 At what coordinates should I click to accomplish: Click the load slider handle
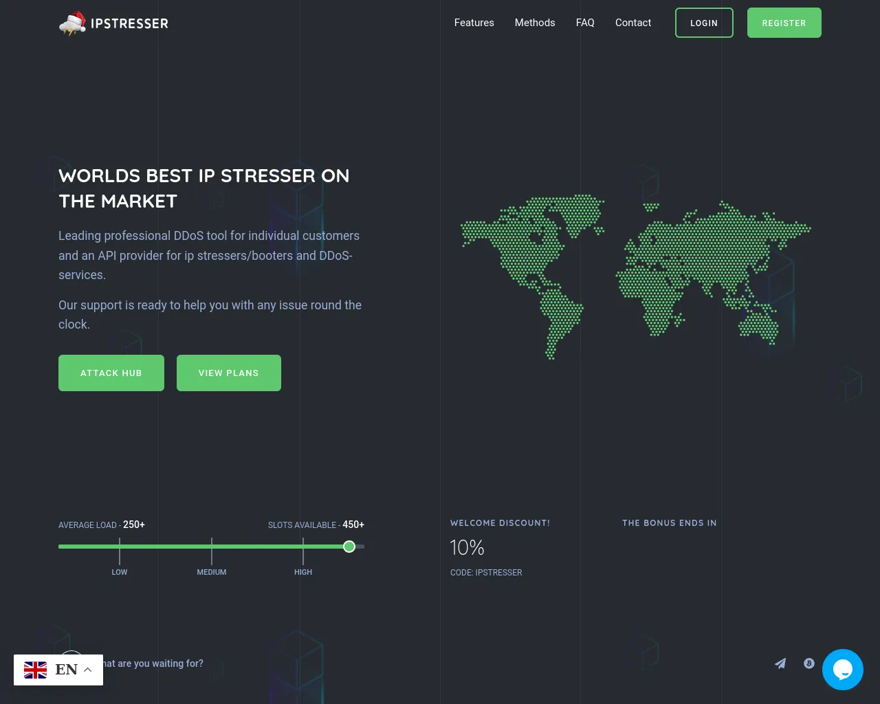tap(349, 547)
